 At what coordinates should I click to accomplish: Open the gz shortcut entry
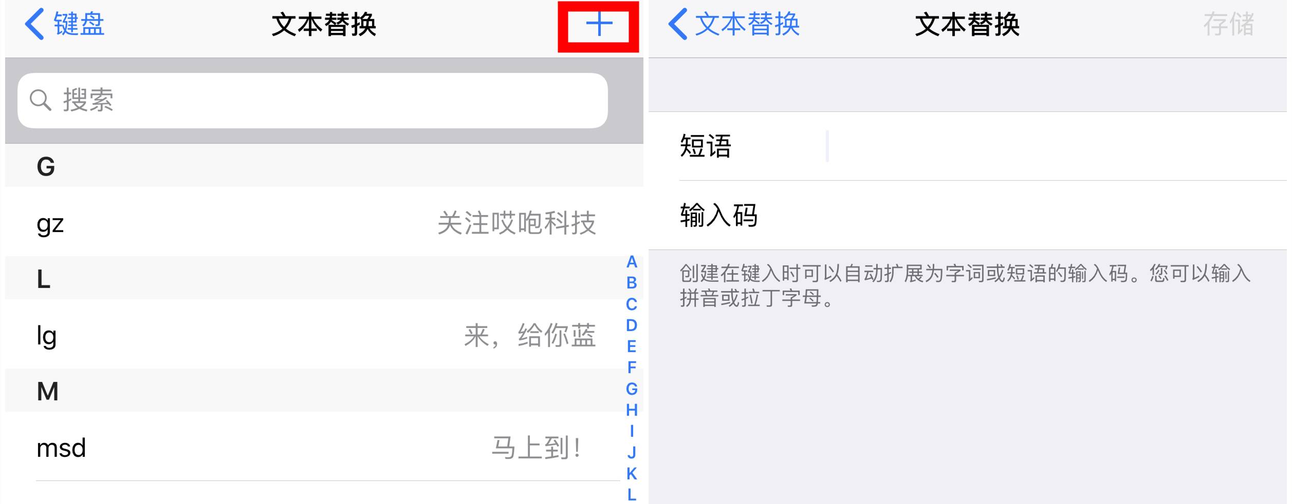pos(324,222)
